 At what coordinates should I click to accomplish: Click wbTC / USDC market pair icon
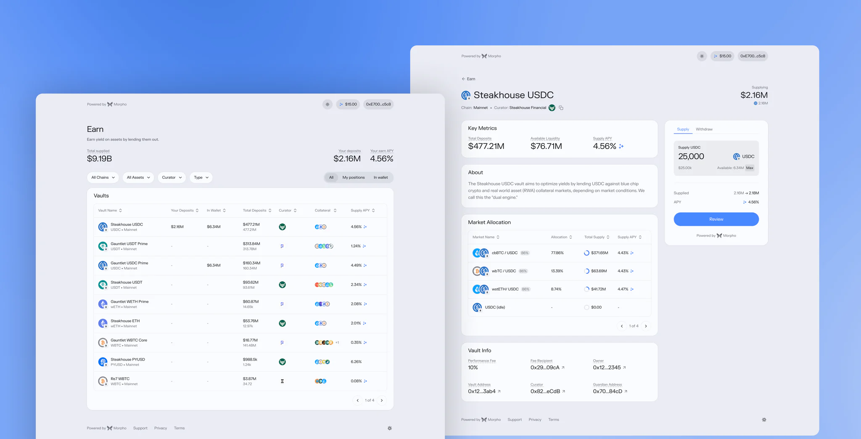[481, 271]
